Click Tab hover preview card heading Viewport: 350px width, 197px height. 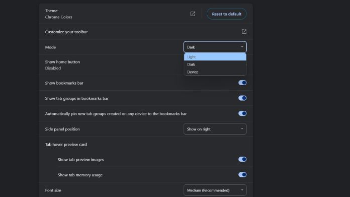(x=66, y=145)
